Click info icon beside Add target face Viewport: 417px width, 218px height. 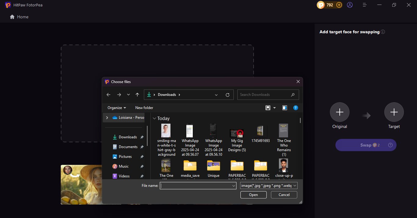(383, 32)
